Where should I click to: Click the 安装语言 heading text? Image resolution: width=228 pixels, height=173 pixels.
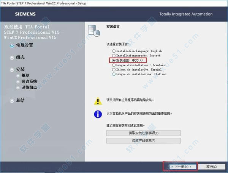click(x=113, y=26)
